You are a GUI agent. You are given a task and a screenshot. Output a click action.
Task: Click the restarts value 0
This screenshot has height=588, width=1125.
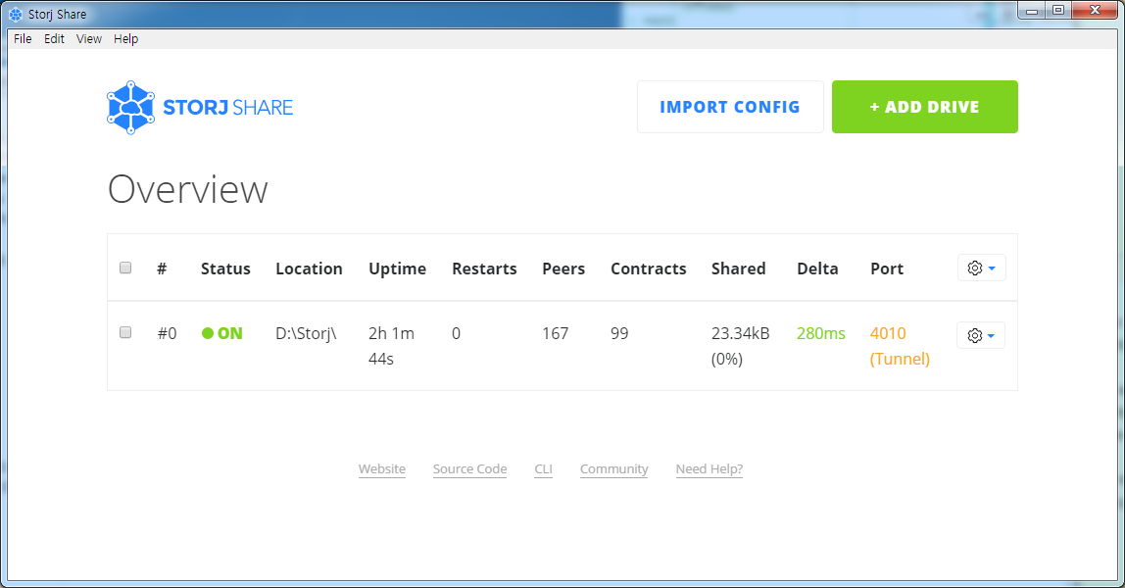(x=457, y=333)
